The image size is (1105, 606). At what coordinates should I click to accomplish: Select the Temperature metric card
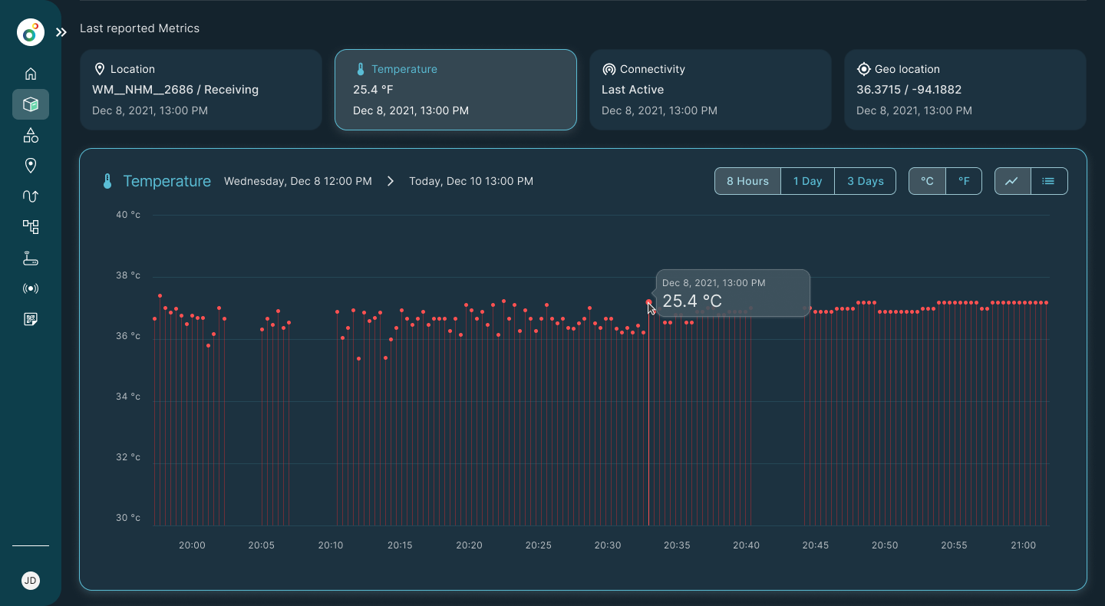point(456,90)
